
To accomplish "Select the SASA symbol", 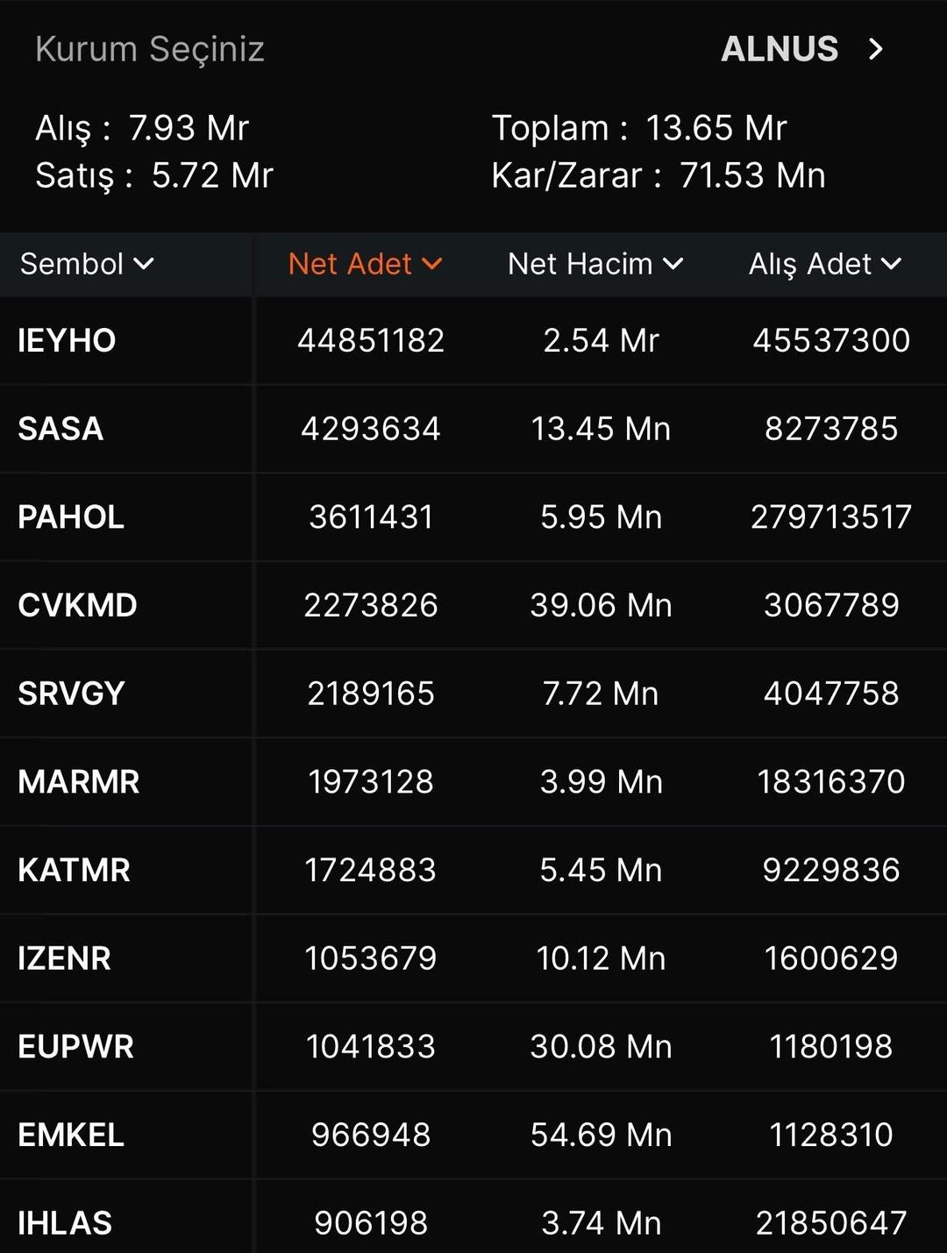I will click(x=61, y=429).
